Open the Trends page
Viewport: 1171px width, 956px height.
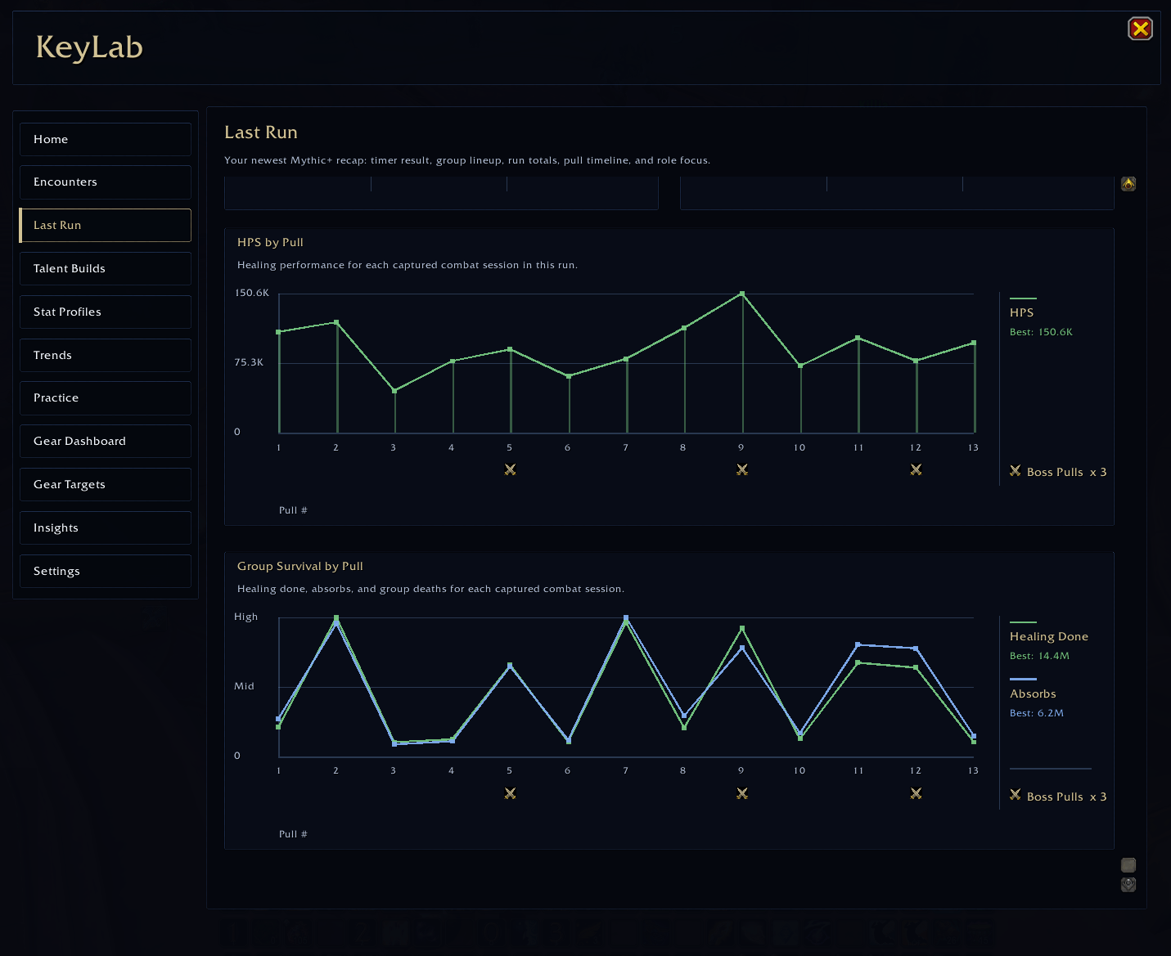106,355
